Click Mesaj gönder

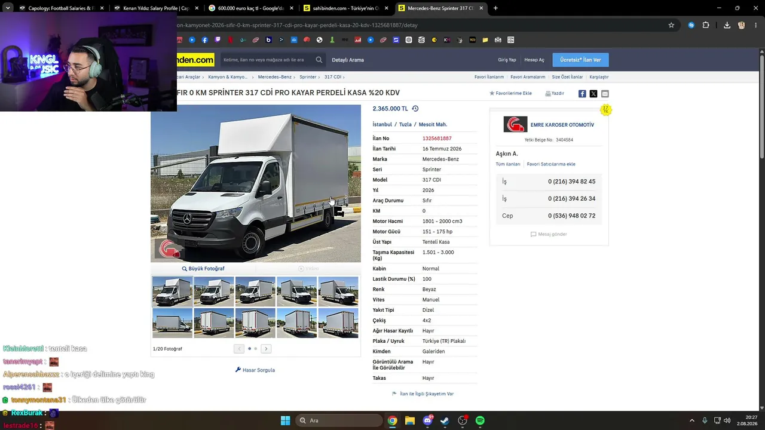(x=549, y=234)
